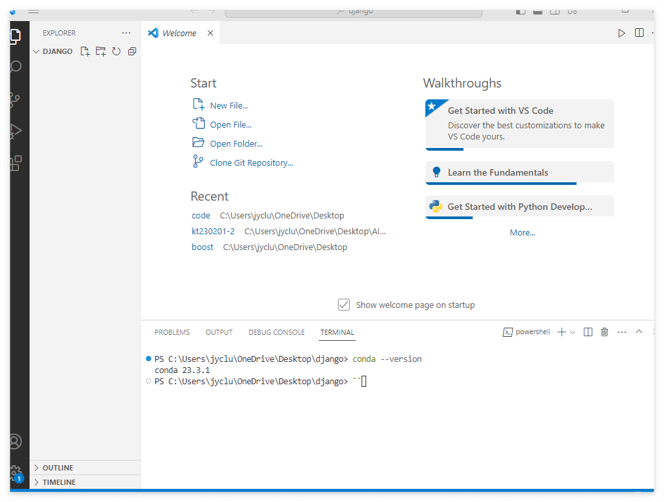Open Get Started with Python Development walkthrough
The height and width of the screenshot is (502, 664).
coord(519,207)
